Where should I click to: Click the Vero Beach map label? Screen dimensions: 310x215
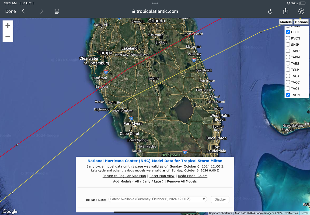point(204,70)
